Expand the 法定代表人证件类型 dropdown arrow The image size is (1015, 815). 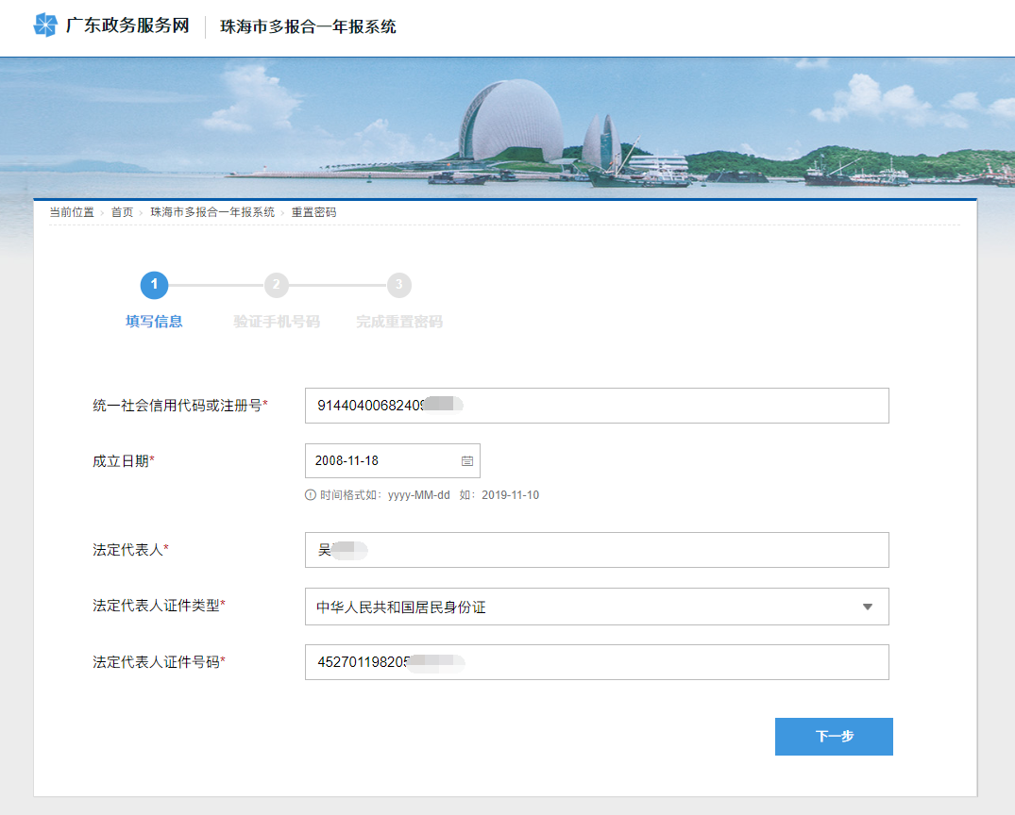coord(868,607)
